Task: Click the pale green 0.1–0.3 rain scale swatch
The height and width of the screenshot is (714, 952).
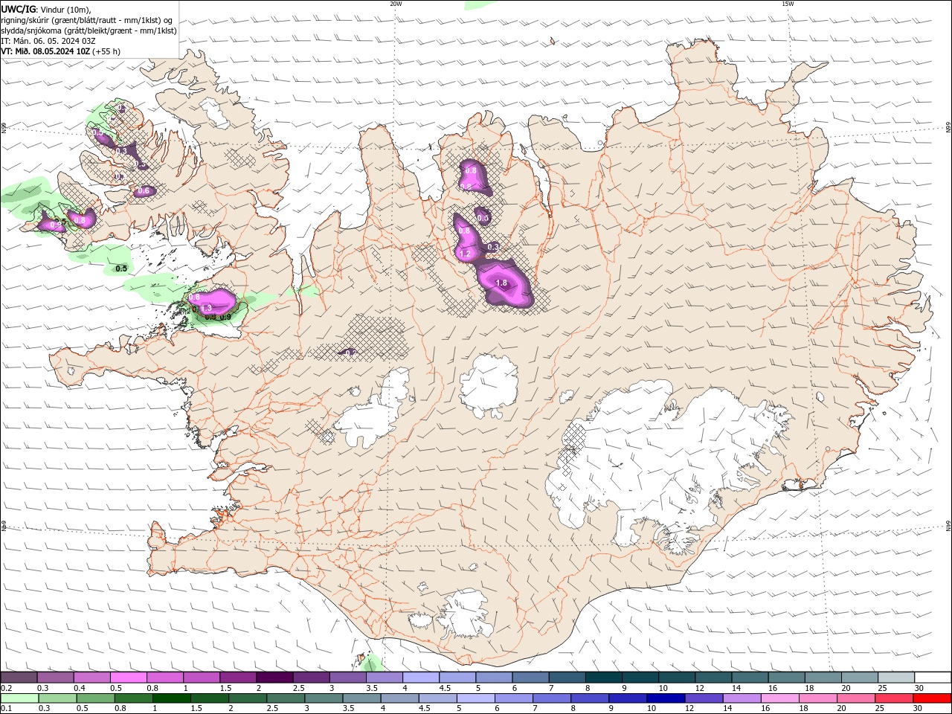Action: (x=19, y=698)
